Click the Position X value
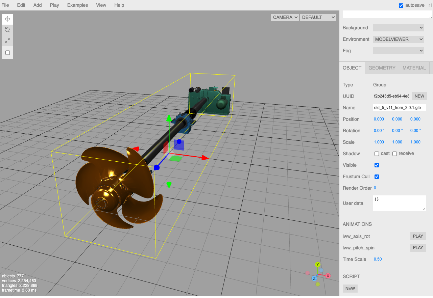 pos(379,119)
